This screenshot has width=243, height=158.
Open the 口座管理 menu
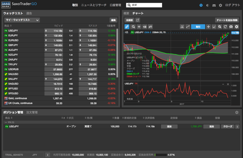[x=115, y=5]
